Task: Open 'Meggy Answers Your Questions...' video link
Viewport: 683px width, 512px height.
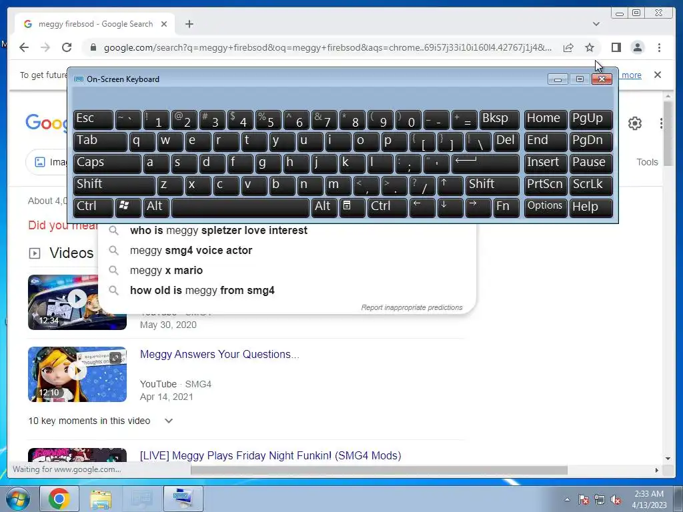Action: 219,355
